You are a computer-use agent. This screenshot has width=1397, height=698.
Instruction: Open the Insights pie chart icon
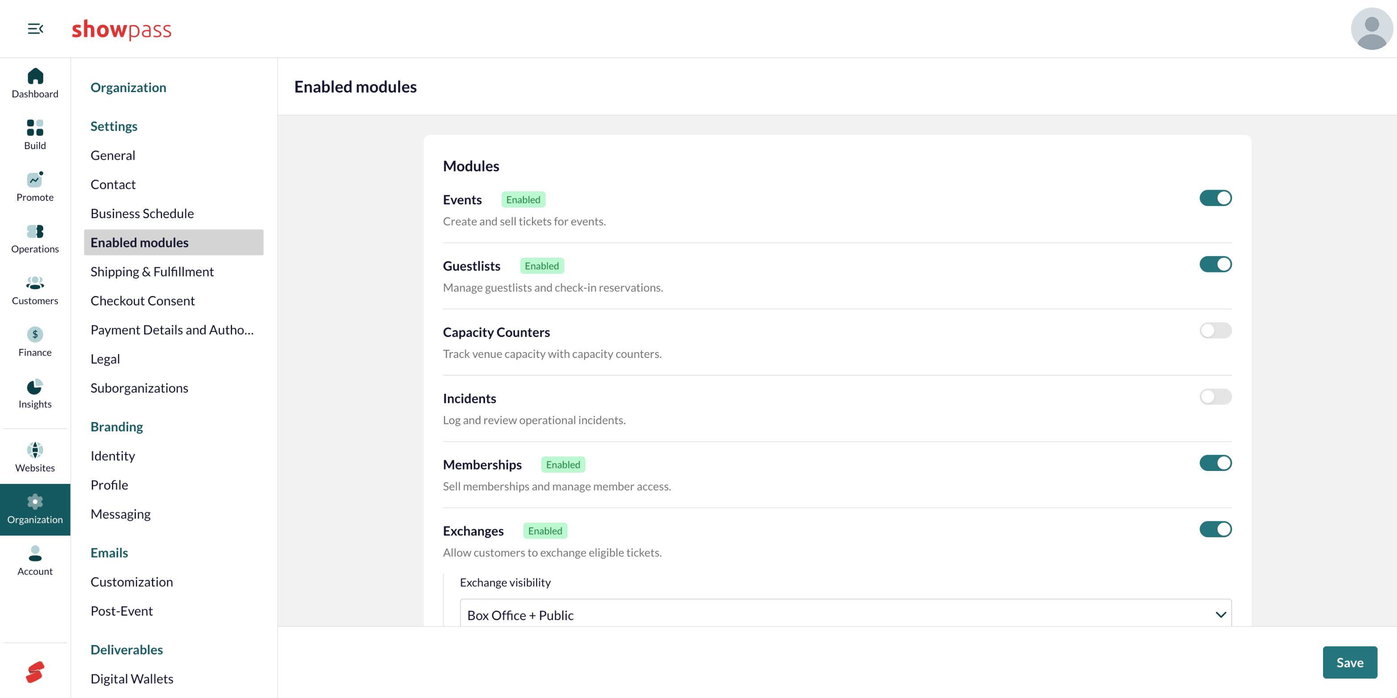click(x=35, y=386)
